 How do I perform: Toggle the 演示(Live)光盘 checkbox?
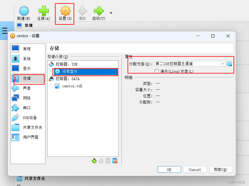[x=157, y=71]
